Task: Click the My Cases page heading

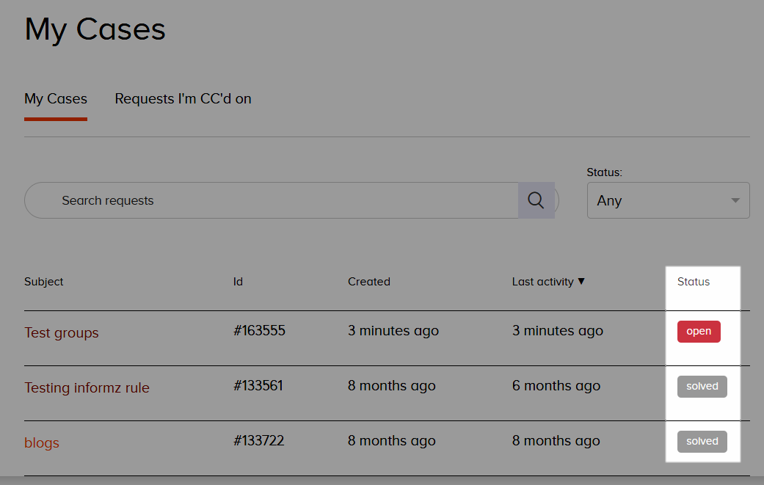Action: pyautogui.click(x=95, y=29)
